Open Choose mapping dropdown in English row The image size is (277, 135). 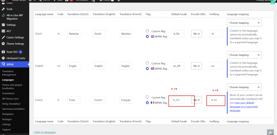coord(244,55)
